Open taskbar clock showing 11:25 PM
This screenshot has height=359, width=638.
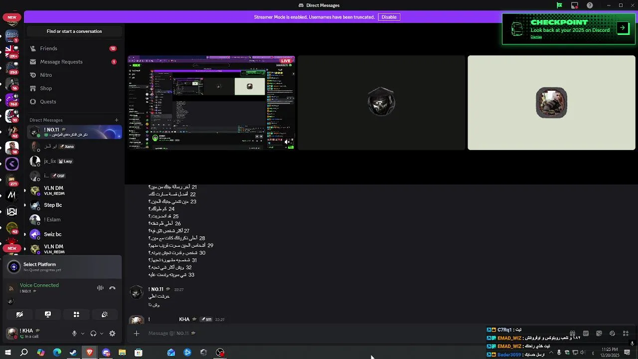[610, 353]
